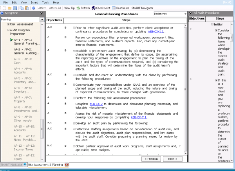Screen dimensions: 235x171
Task: Open the Insert menu
Action: click(x=35, y=2)
